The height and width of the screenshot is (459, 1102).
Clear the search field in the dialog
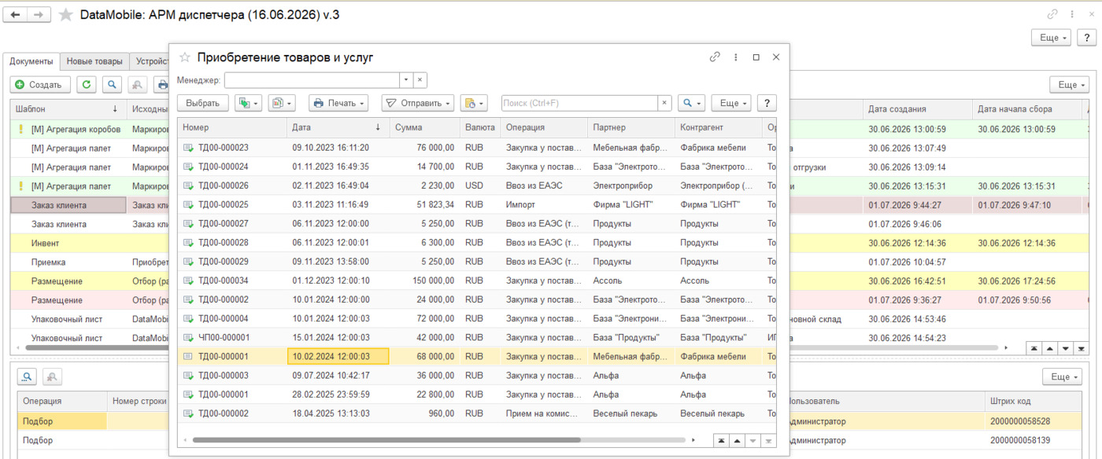(665, 103)
